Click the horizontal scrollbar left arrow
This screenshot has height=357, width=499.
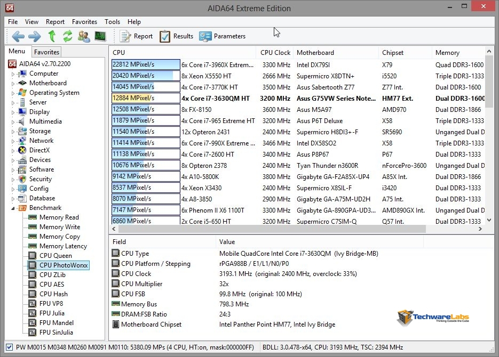pyautogui.click(x=114, y=229)
